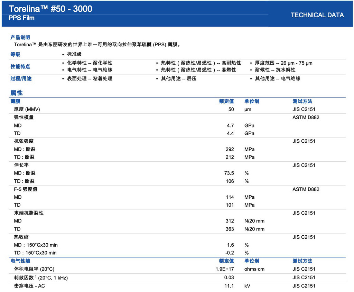Click the "TD : 150°Cx30 min" condition label
This screenshot has height=292, width=354.
[35, 253]
